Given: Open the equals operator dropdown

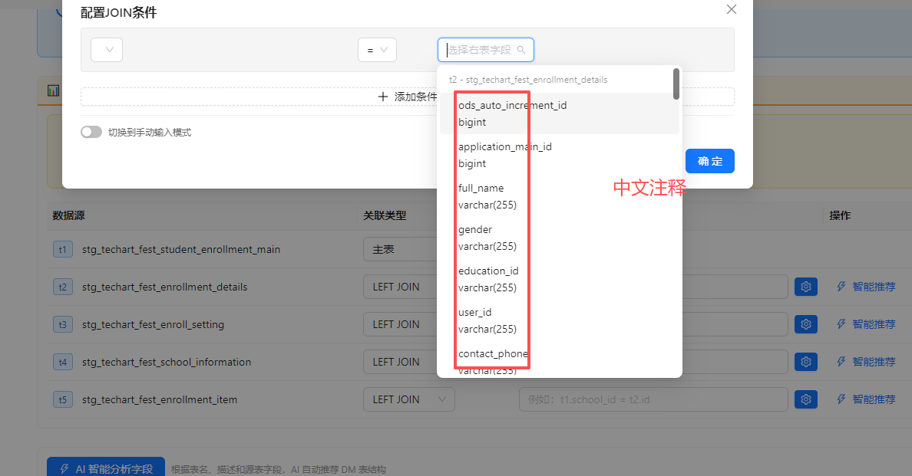Looking at the screenshot, I should point(377,50).
